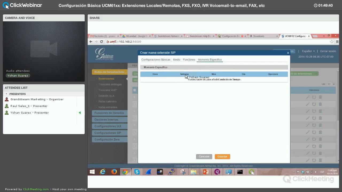342x192 pixels.
Task: Bookmark the page with the star icon
Action: click(332, 42)
